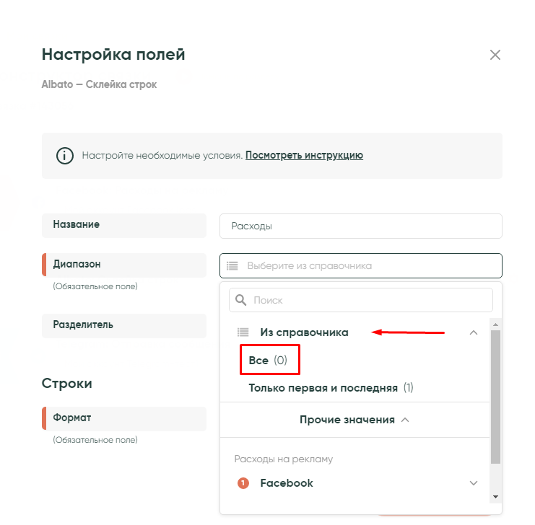Collapse the Прочие значения section
Image resolution: width=535 pixels, height=525 pixels.
click(405, 420)
